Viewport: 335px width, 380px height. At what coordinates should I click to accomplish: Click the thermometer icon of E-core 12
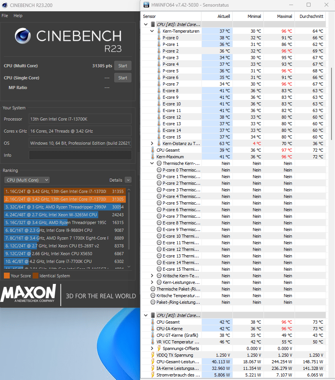point(159,117)
